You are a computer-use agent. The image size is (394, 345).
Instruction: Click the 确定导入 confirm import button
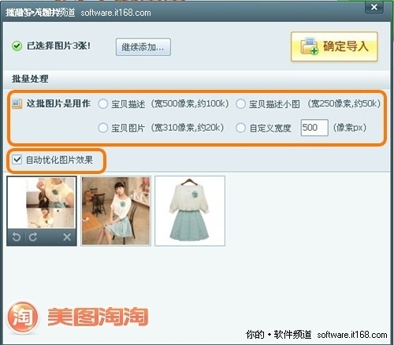pos(334,46)
